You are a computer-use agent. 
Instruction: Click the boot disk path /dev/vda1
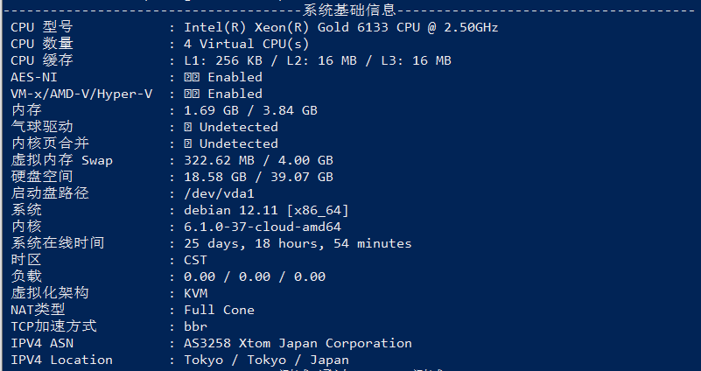[219, 194]
